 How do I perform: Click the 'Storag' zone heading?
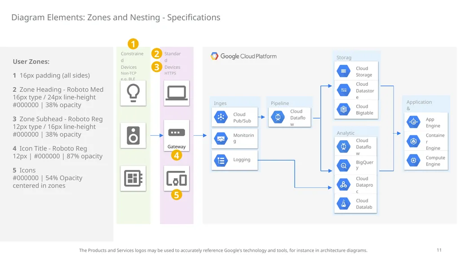pos(344,58)
